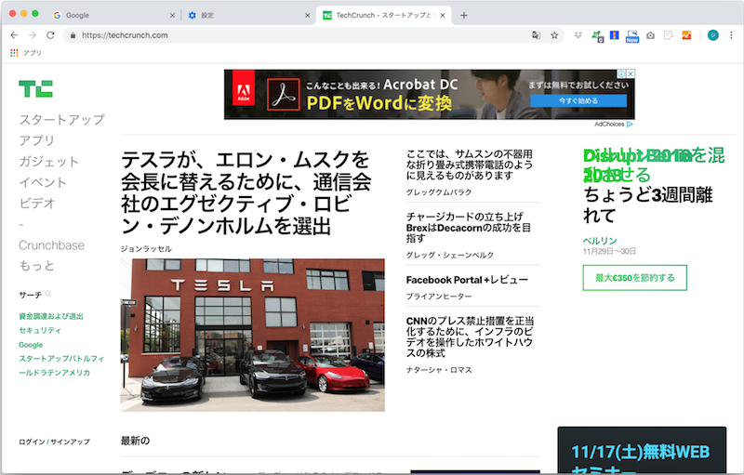744x475 pixels.
Task: Open author ジョンラッセル page
Action: pyautogui.click(x=146, y=249)
